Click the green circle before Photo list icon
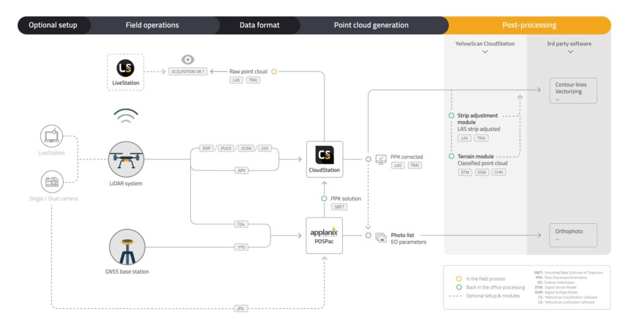Screen dimensions: 628x336 pyautogui.click(x=368, y=235)
